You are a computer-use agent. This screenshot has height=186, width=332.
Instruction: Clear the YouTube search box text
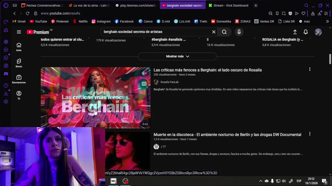(214, 32)
